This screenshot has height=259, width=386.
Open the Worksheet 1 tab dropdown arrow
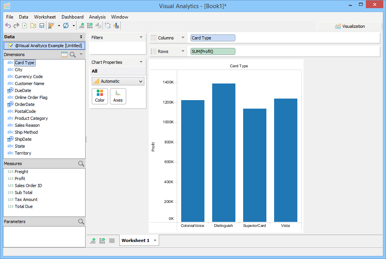click(155, 240)
